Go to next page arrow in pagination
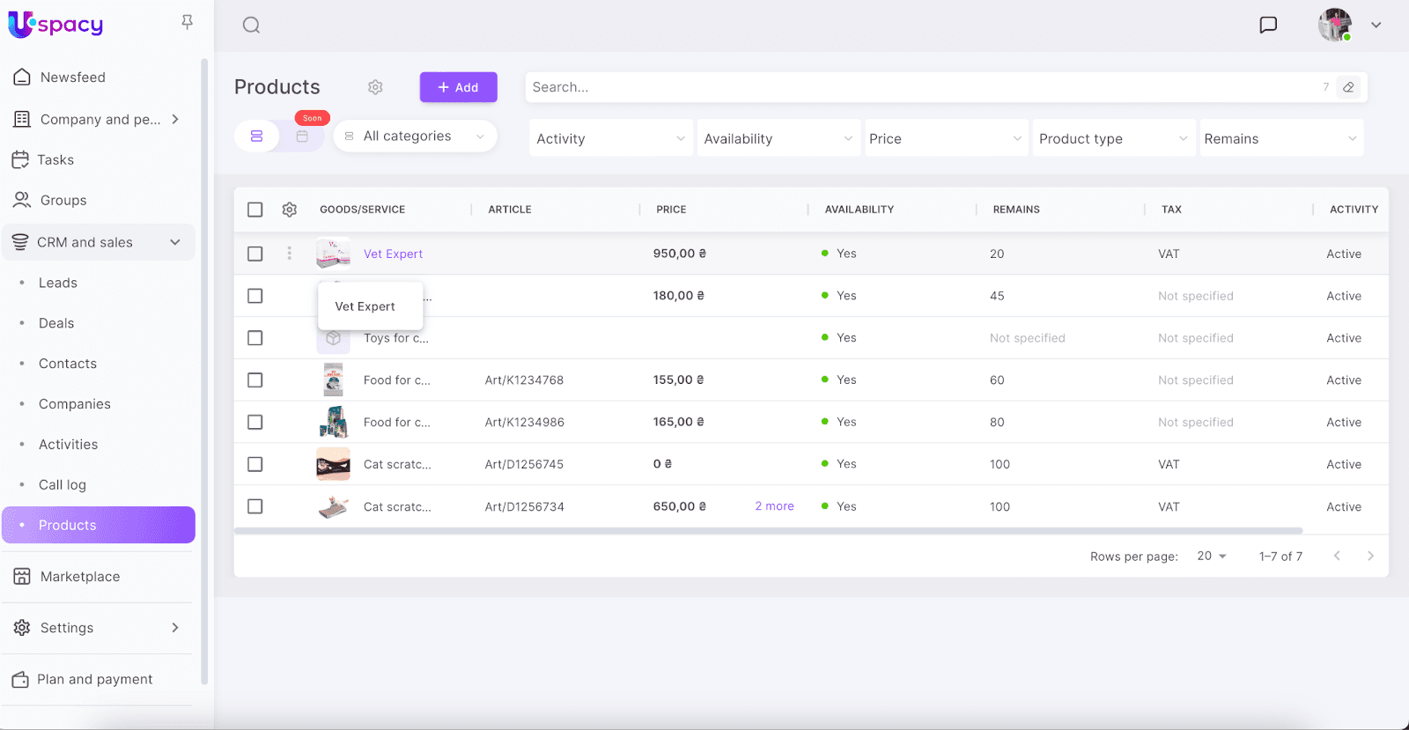1409x730 pixels. pos(1370,556)
